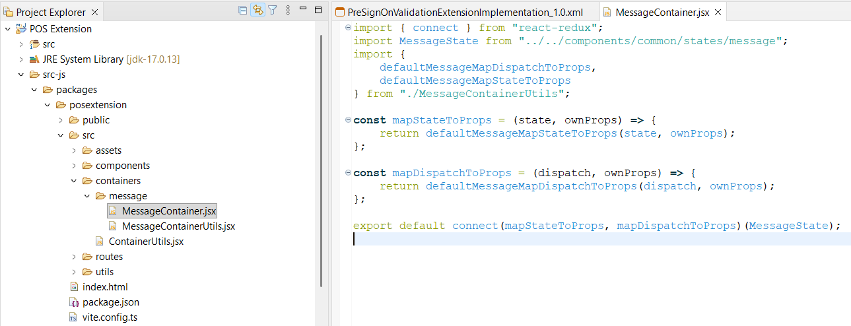
Task: Select index.html in the tree
Action: [105, 287]
